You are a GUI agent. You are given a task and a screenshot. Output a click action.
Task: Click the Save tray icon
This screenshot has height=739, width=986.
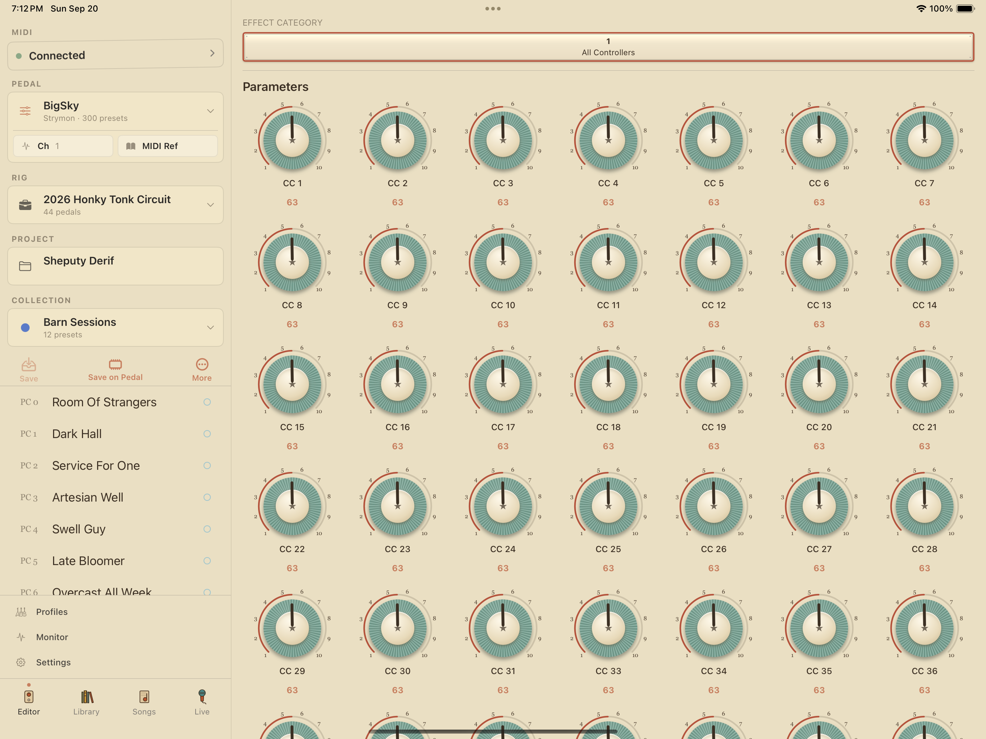[29, 364]
